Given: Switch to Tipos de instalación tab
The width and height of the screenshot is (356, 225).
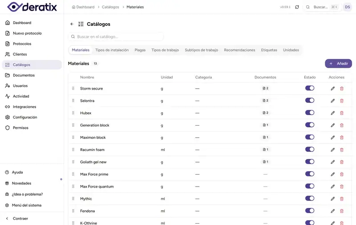Looking at the screenshot, I should pyautogui.click(x=112, y=50).
